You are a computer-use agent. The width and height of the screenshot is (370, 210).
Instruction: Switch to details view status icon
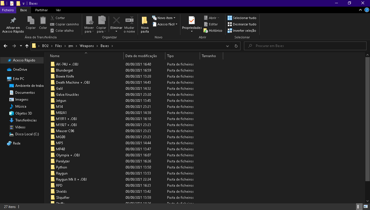pos(359,207)
